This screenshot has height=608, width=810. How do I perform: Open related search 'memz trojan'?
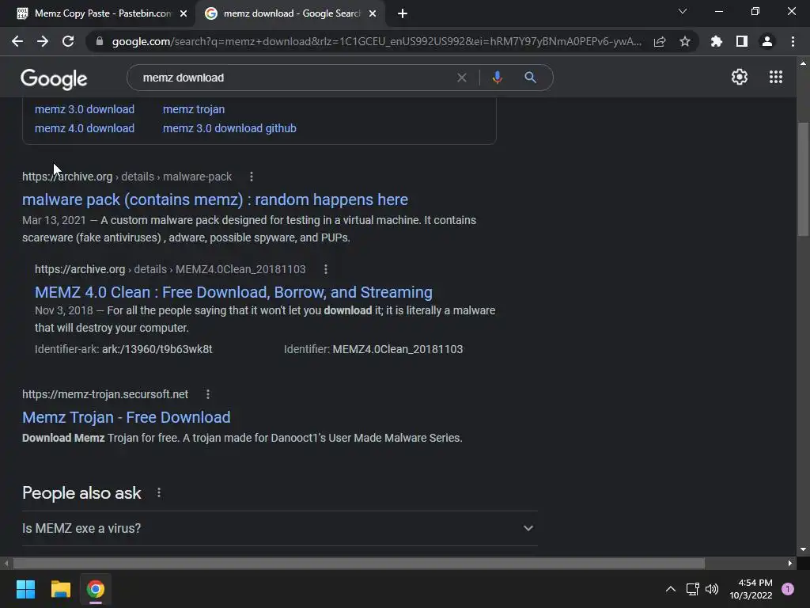coord(194,109)
